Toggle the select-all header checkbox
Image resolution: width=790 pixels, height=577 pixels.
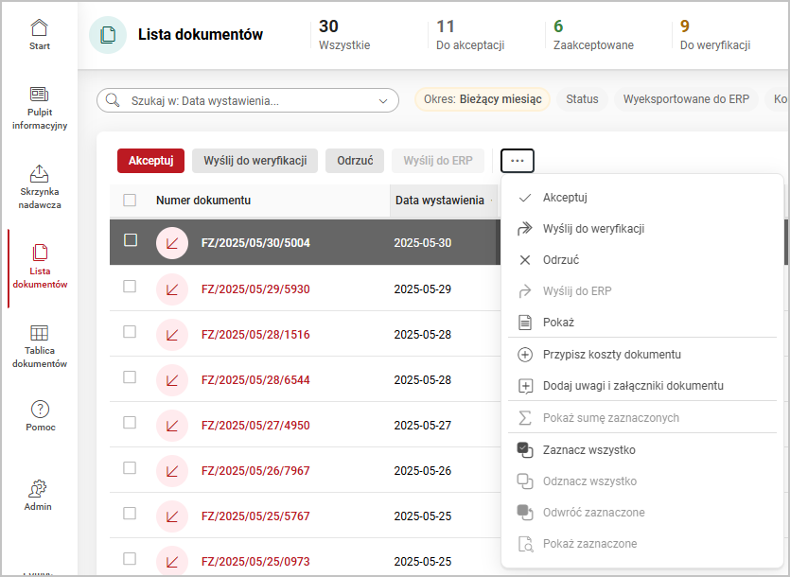(x=130, y=201)
